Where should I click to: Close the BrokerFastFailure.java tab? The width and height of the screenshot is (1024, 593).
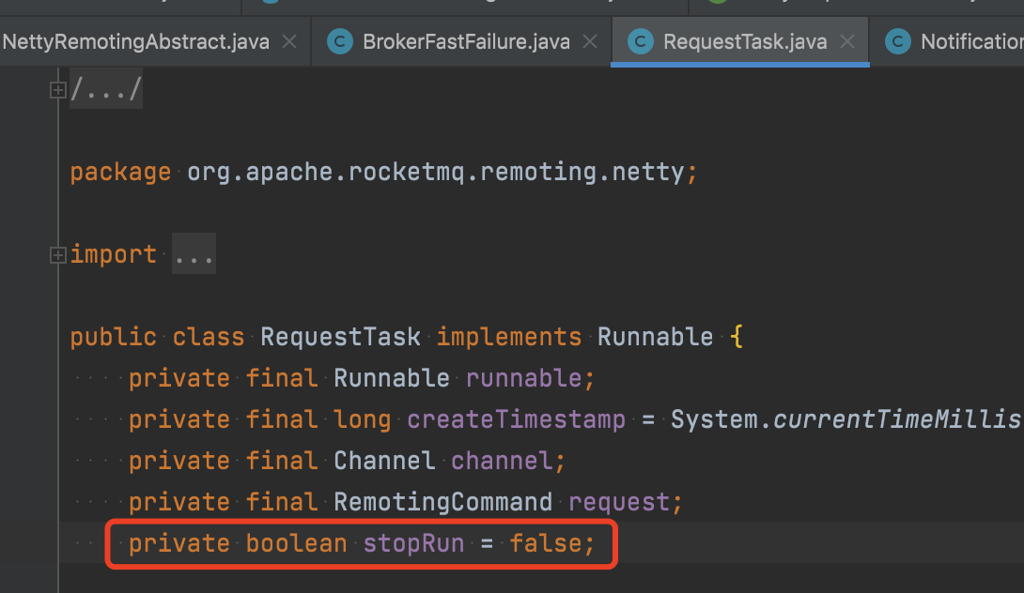pyautogui.click(x=589, y=41)
